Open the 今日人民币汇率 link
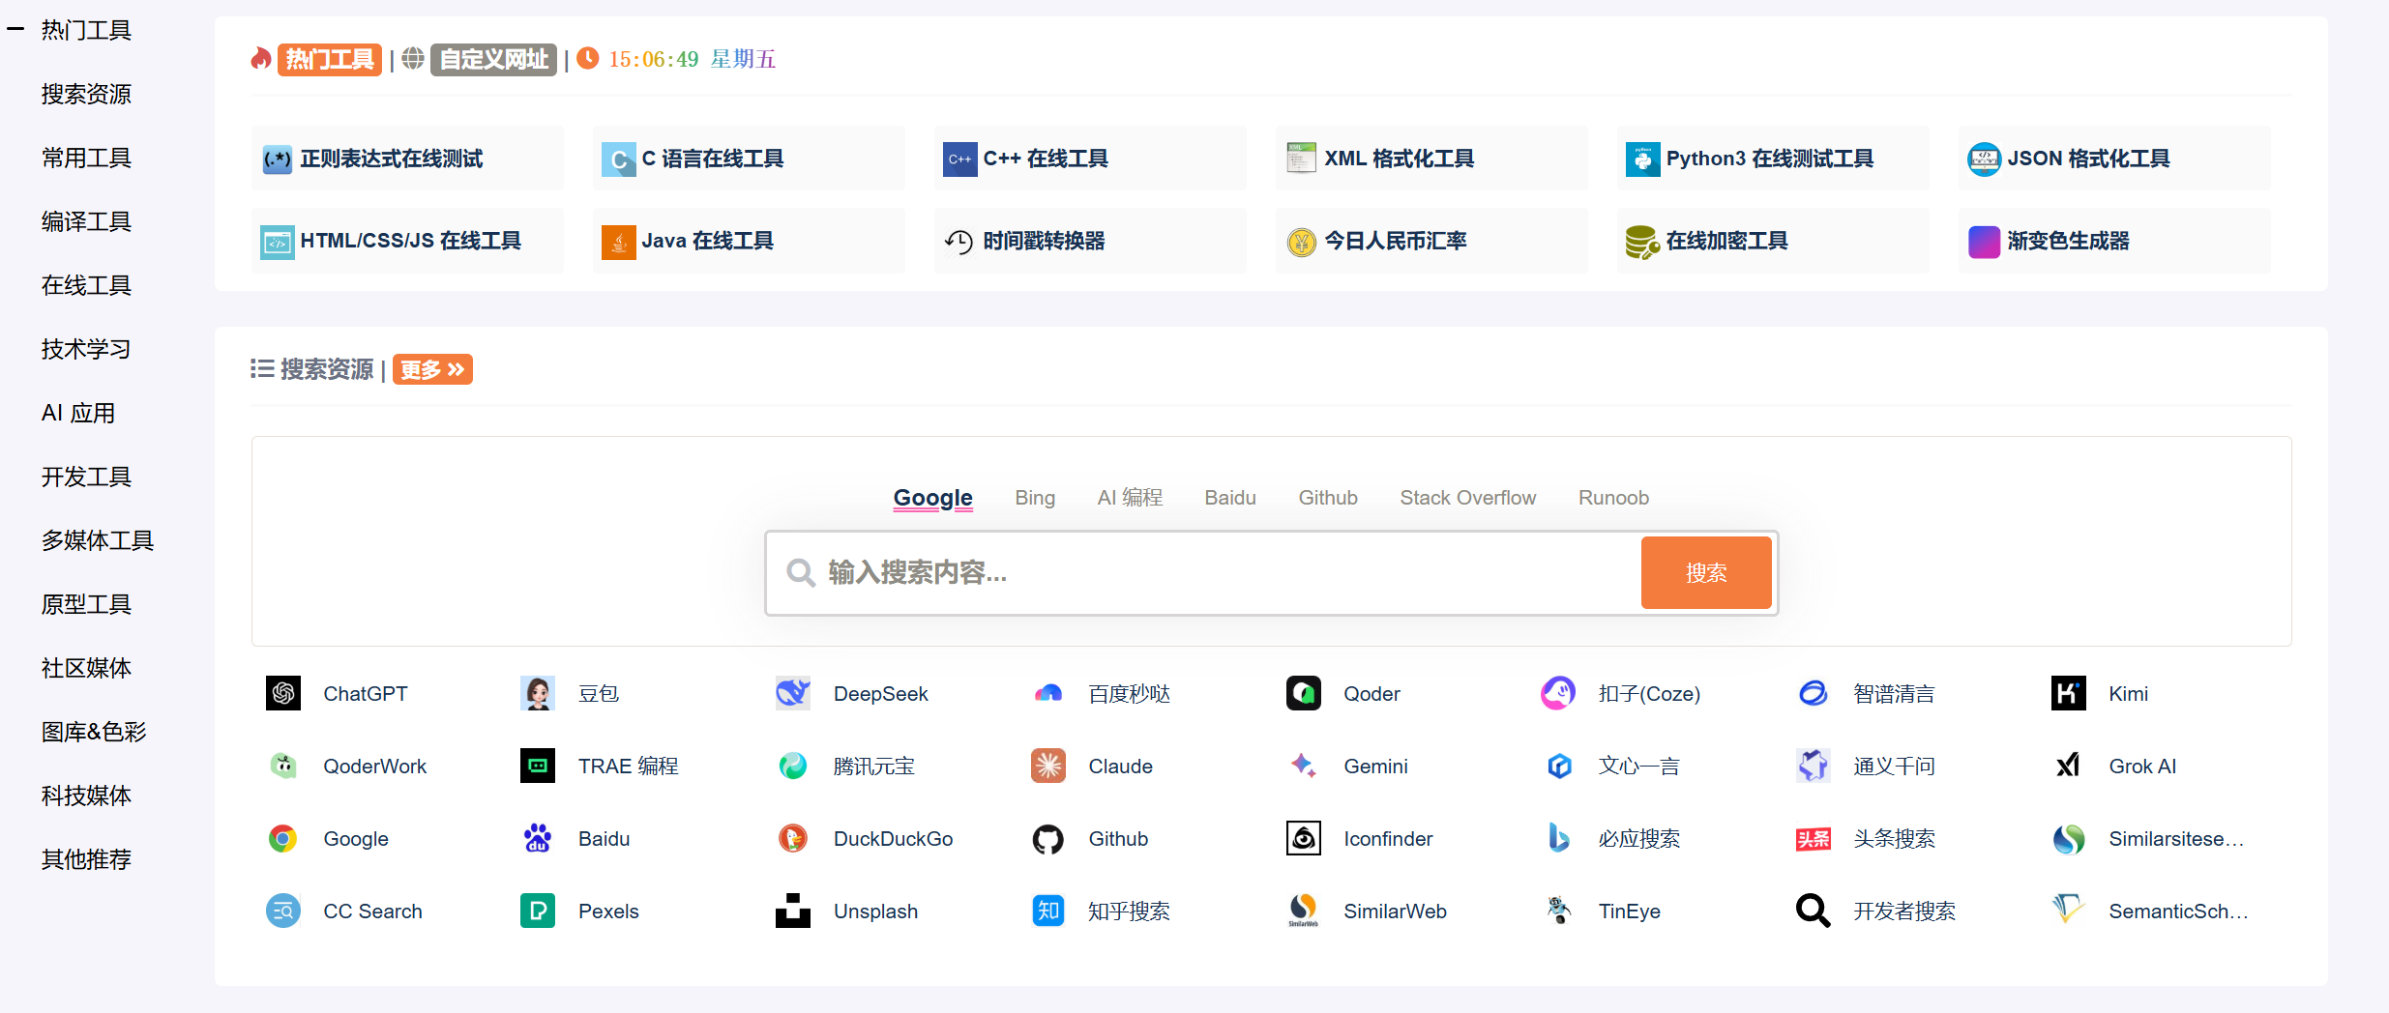Screen dimensions: 2389x1013 pos(1431,240)
